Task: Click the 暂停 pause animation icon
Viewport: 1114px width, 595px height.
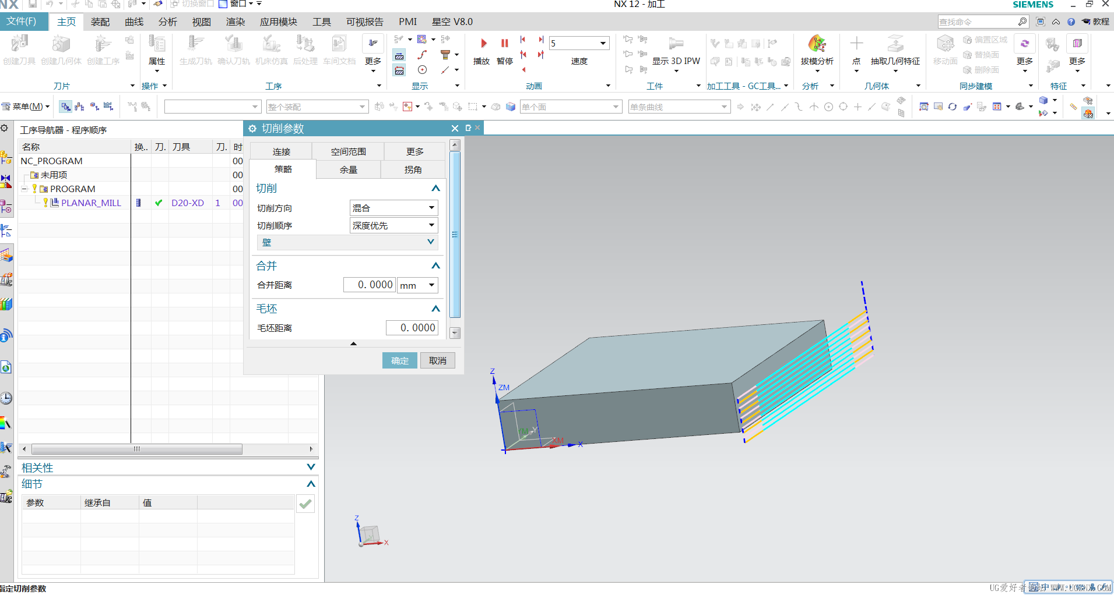Action: (x=504, y=43)
